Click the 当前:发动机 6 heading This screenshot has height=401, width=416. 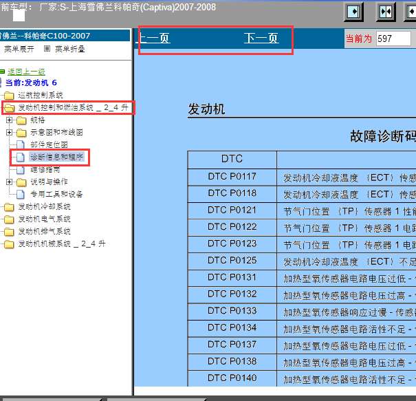[31, 83]
